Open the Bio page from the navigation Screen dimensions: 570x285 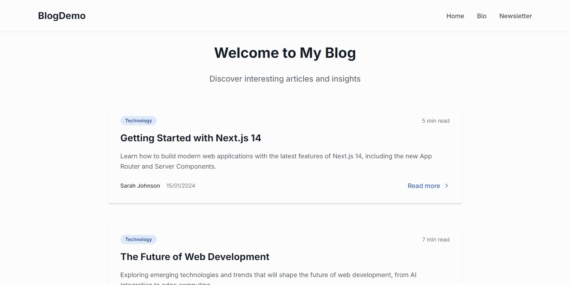(481, 16)
